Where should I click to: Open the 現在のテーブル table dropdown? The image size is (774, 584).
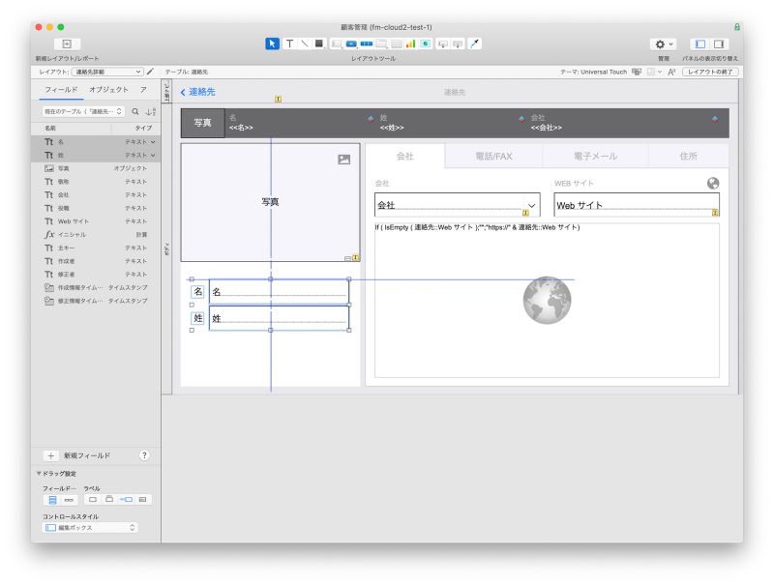pos(83,111)
